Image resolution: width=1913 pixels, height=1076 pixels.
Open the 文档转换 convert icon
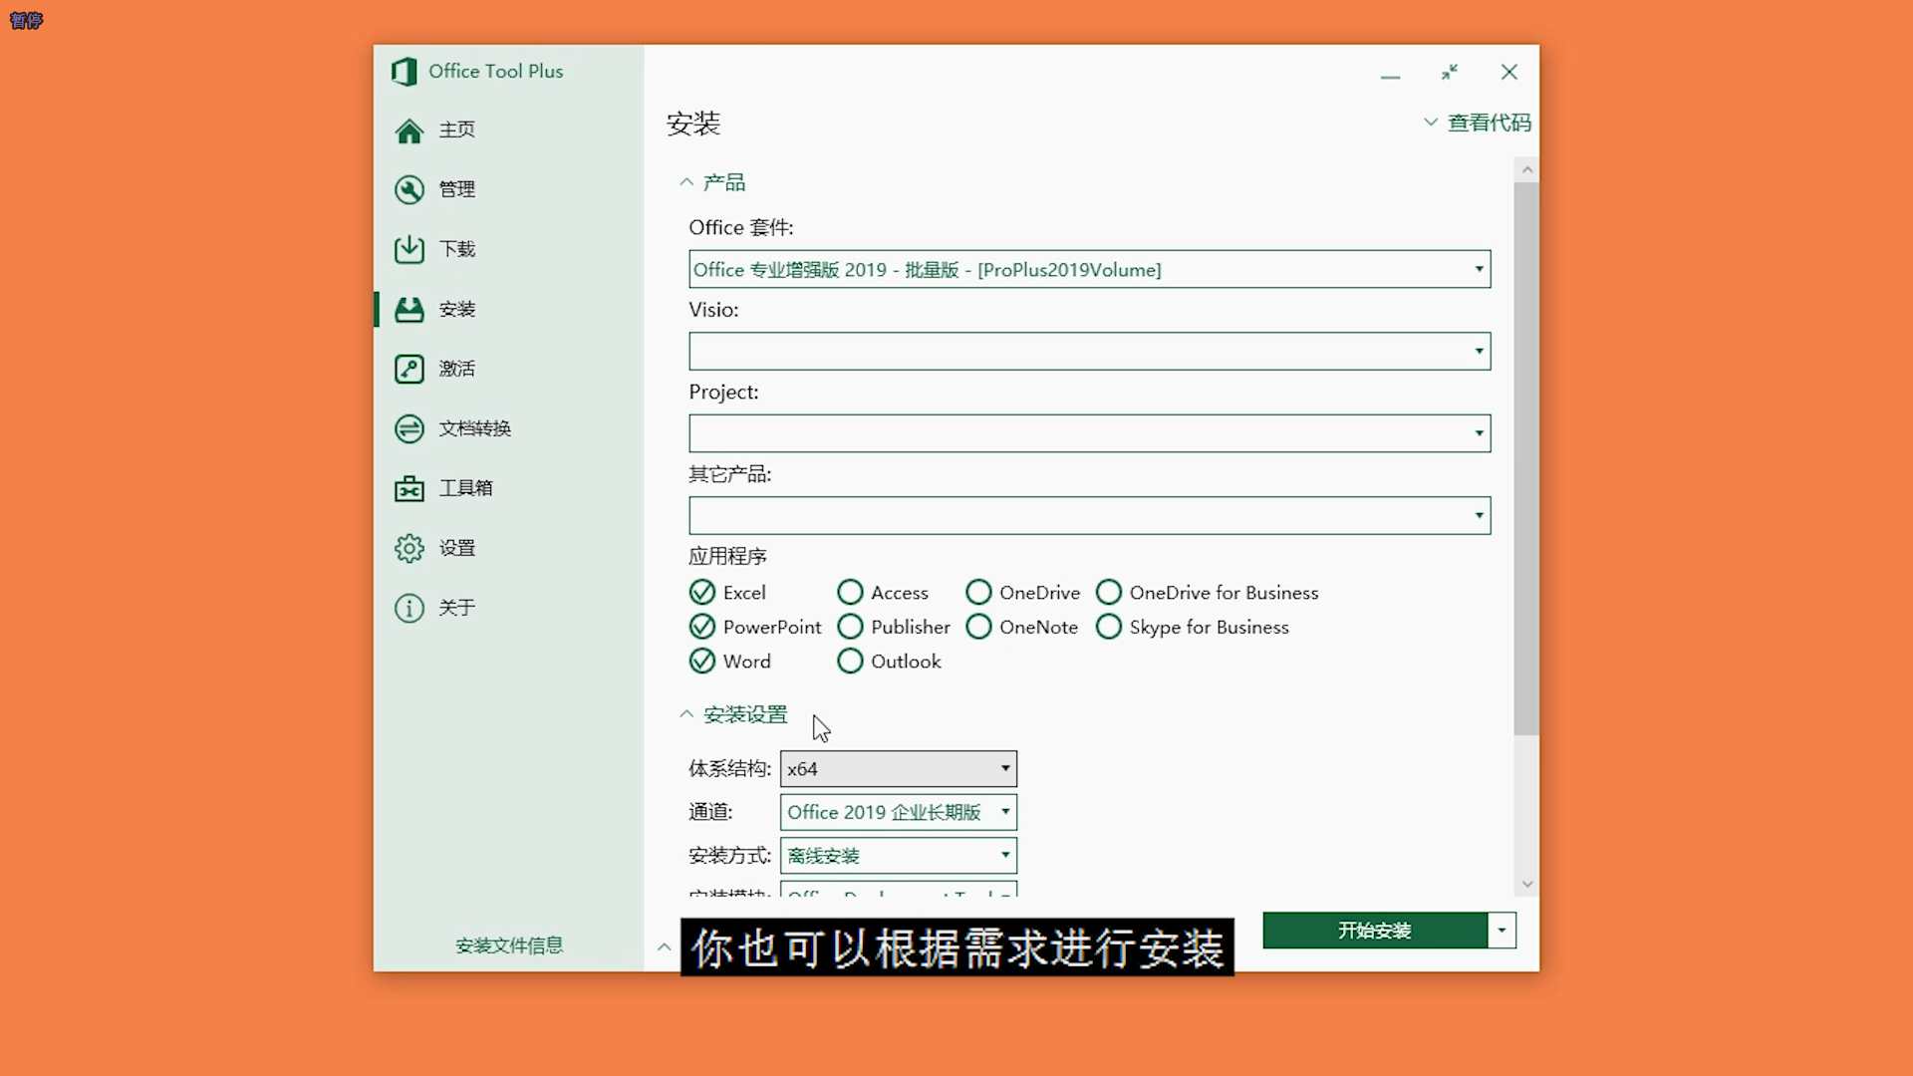click(409, 428)
